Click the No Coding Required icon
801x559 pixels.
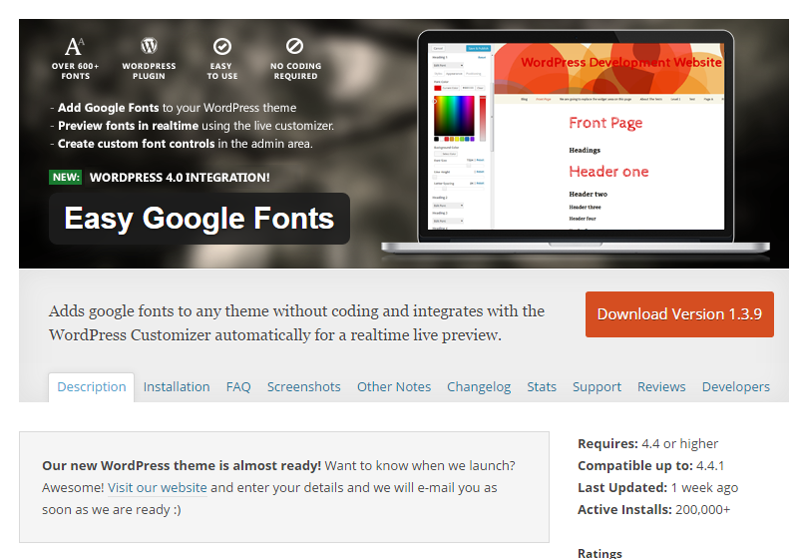click(x=294, y=46)
